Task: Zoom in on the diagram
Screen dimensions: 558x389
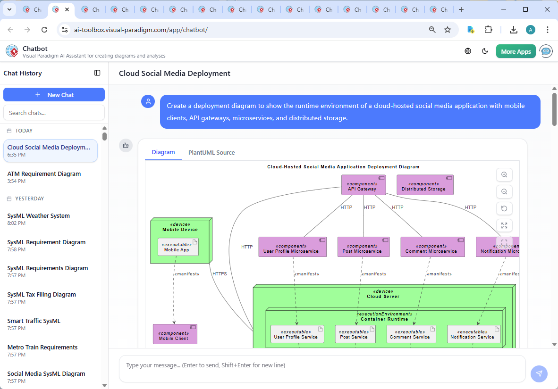Action: tap(504, 175)
